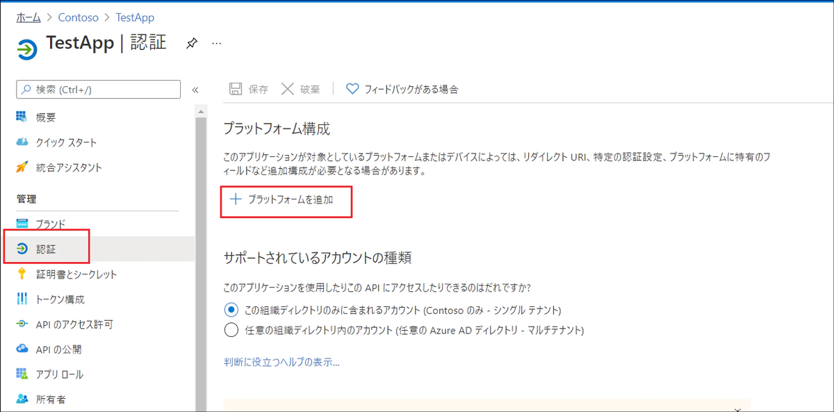Go to ホーム breadcrumb link
The height and width of the screenshot is (412, 834).
point(28,17)
